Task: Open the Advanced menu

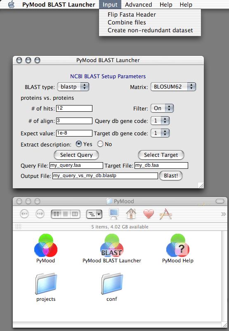Action: point(139,5)
